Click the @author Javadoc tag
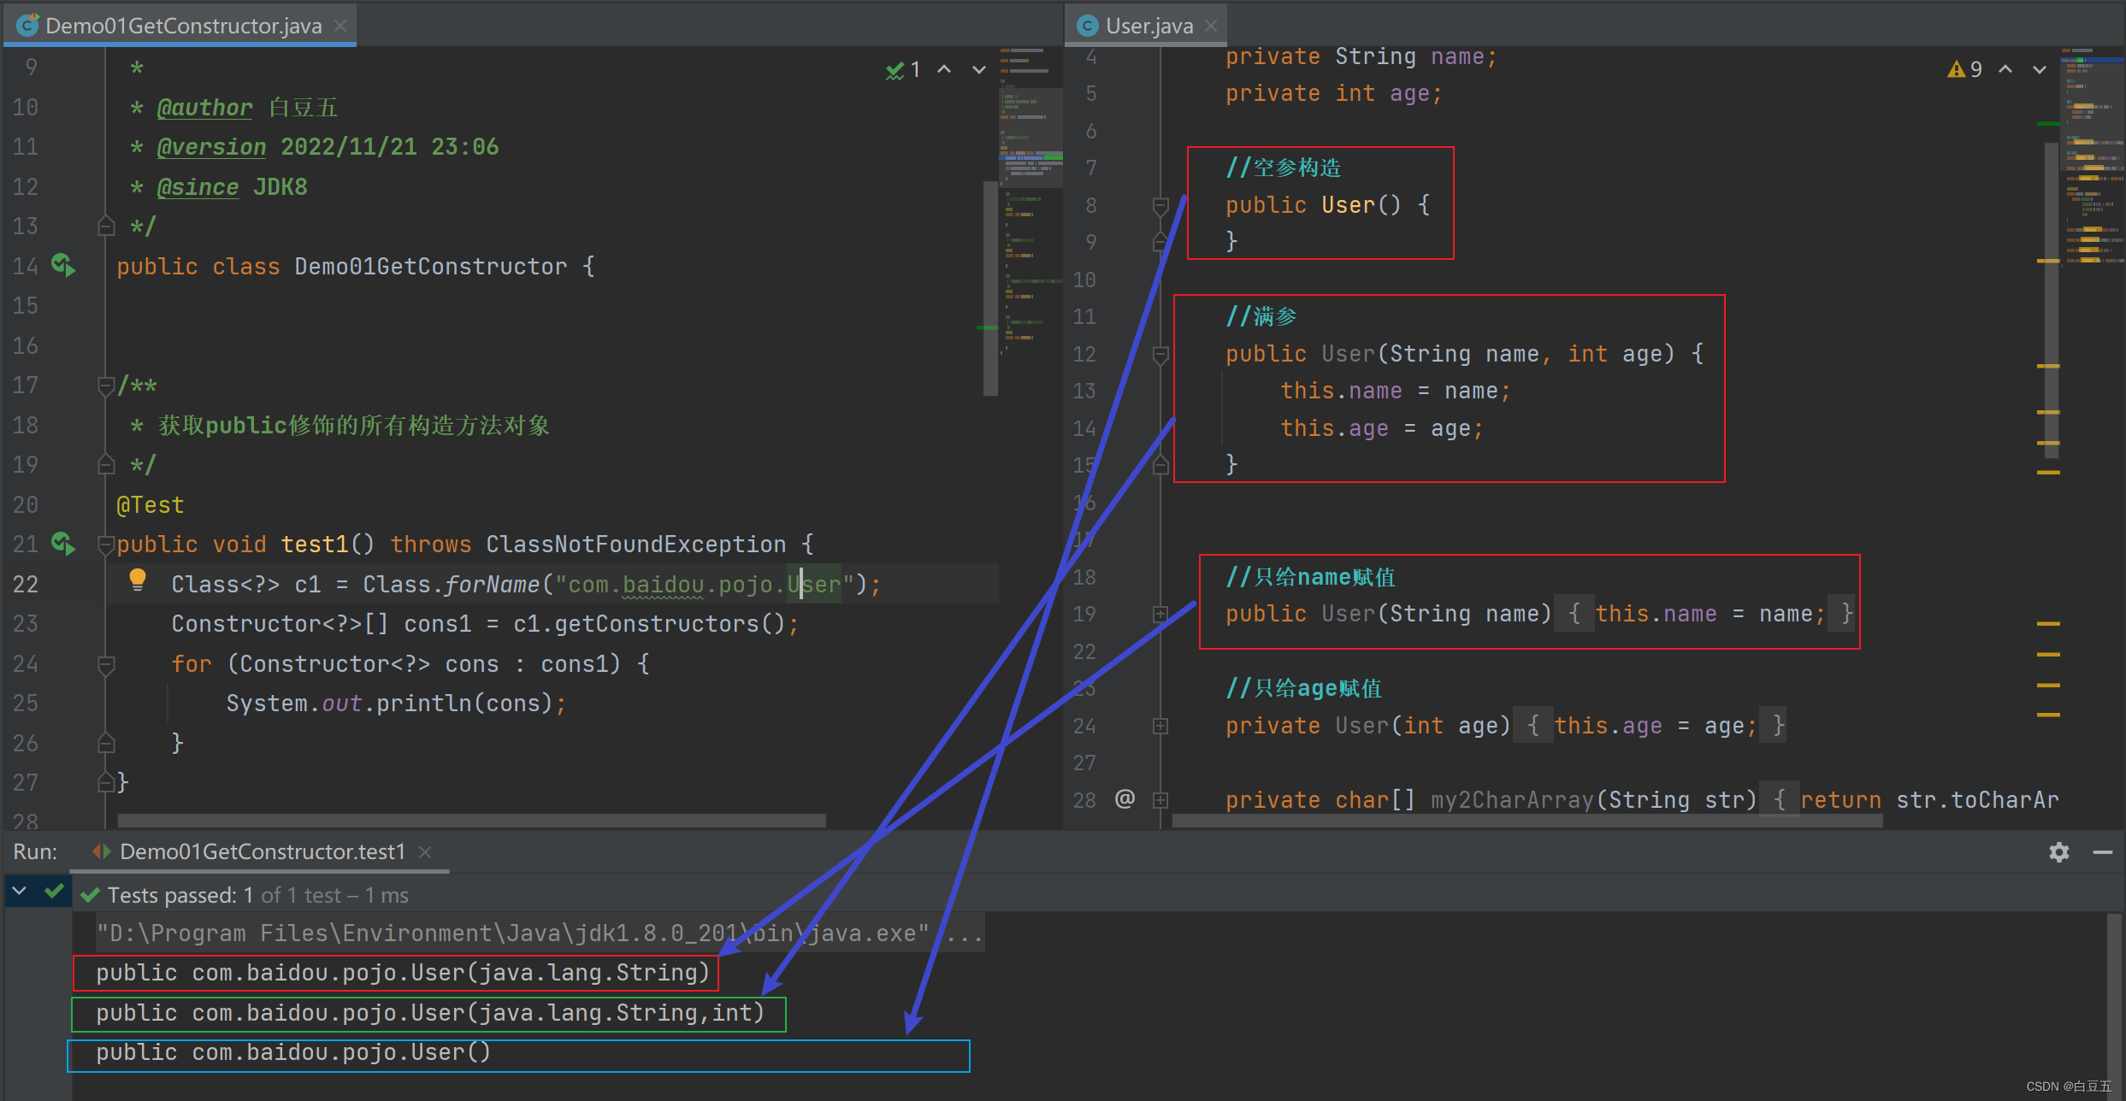This screenshot has height=1101, width=2126. coord(204,108)
